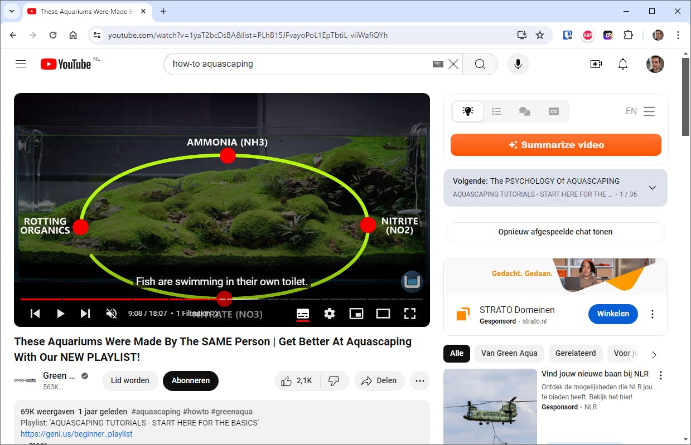Open the list outline tab
Viewport: 691px width, 445px height.
point(496,111)
